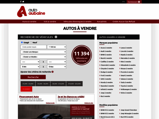
Task: Filter by $1,000 - $3,000 price range
Action: 28,84
